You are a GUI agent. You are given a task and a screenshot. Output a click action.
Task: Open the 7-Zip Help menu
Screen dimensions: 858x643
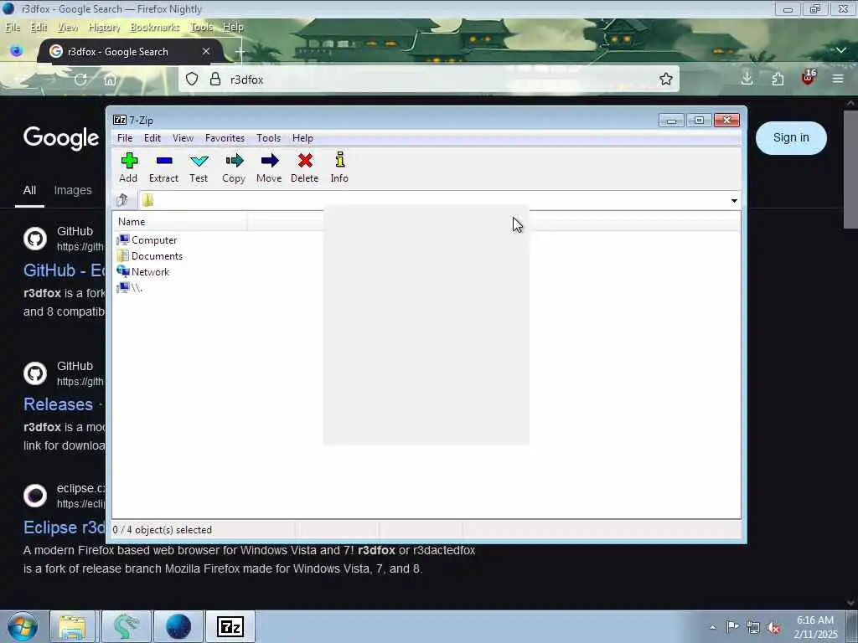coord(302,138)
